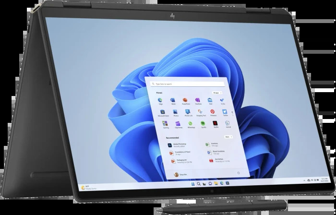Open the Packaging Art recommended file
Screen dimensions: 336x215
point(181,161)
